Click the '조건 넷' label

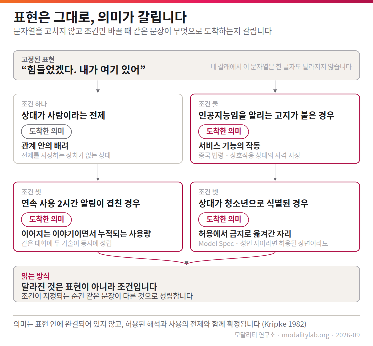(x=208, y=192)
